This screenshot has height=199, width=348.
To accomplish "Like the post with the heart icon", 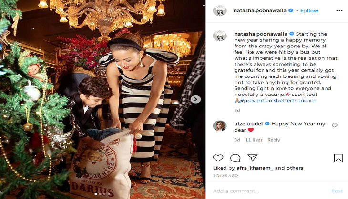I will (218, 158).
